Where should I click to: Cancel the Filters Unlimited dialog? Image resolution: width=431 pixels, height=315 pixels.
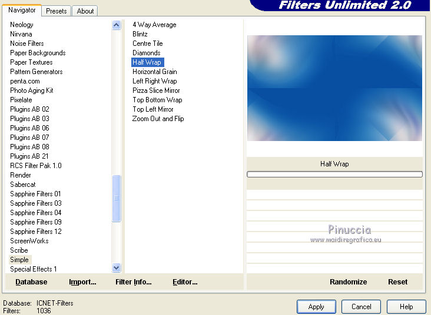[x=361, y=307]
